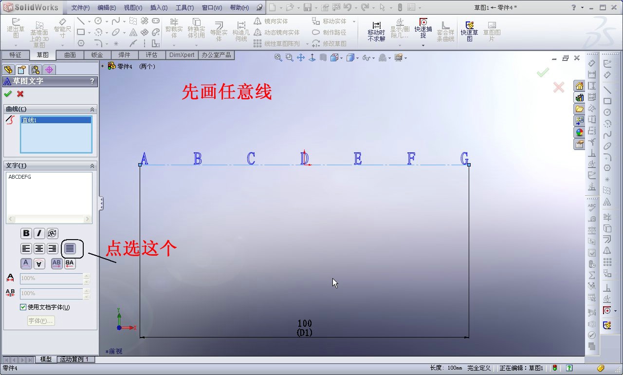The height and width of the screenshot is (375, 623).
Task: Open Rectangle tool dropdown arrow
Action: 89,33
